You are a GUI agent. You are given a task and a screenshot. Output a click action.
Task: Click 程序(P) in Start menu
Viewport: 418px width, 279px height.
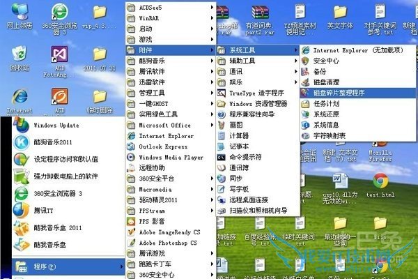(68, 266)
